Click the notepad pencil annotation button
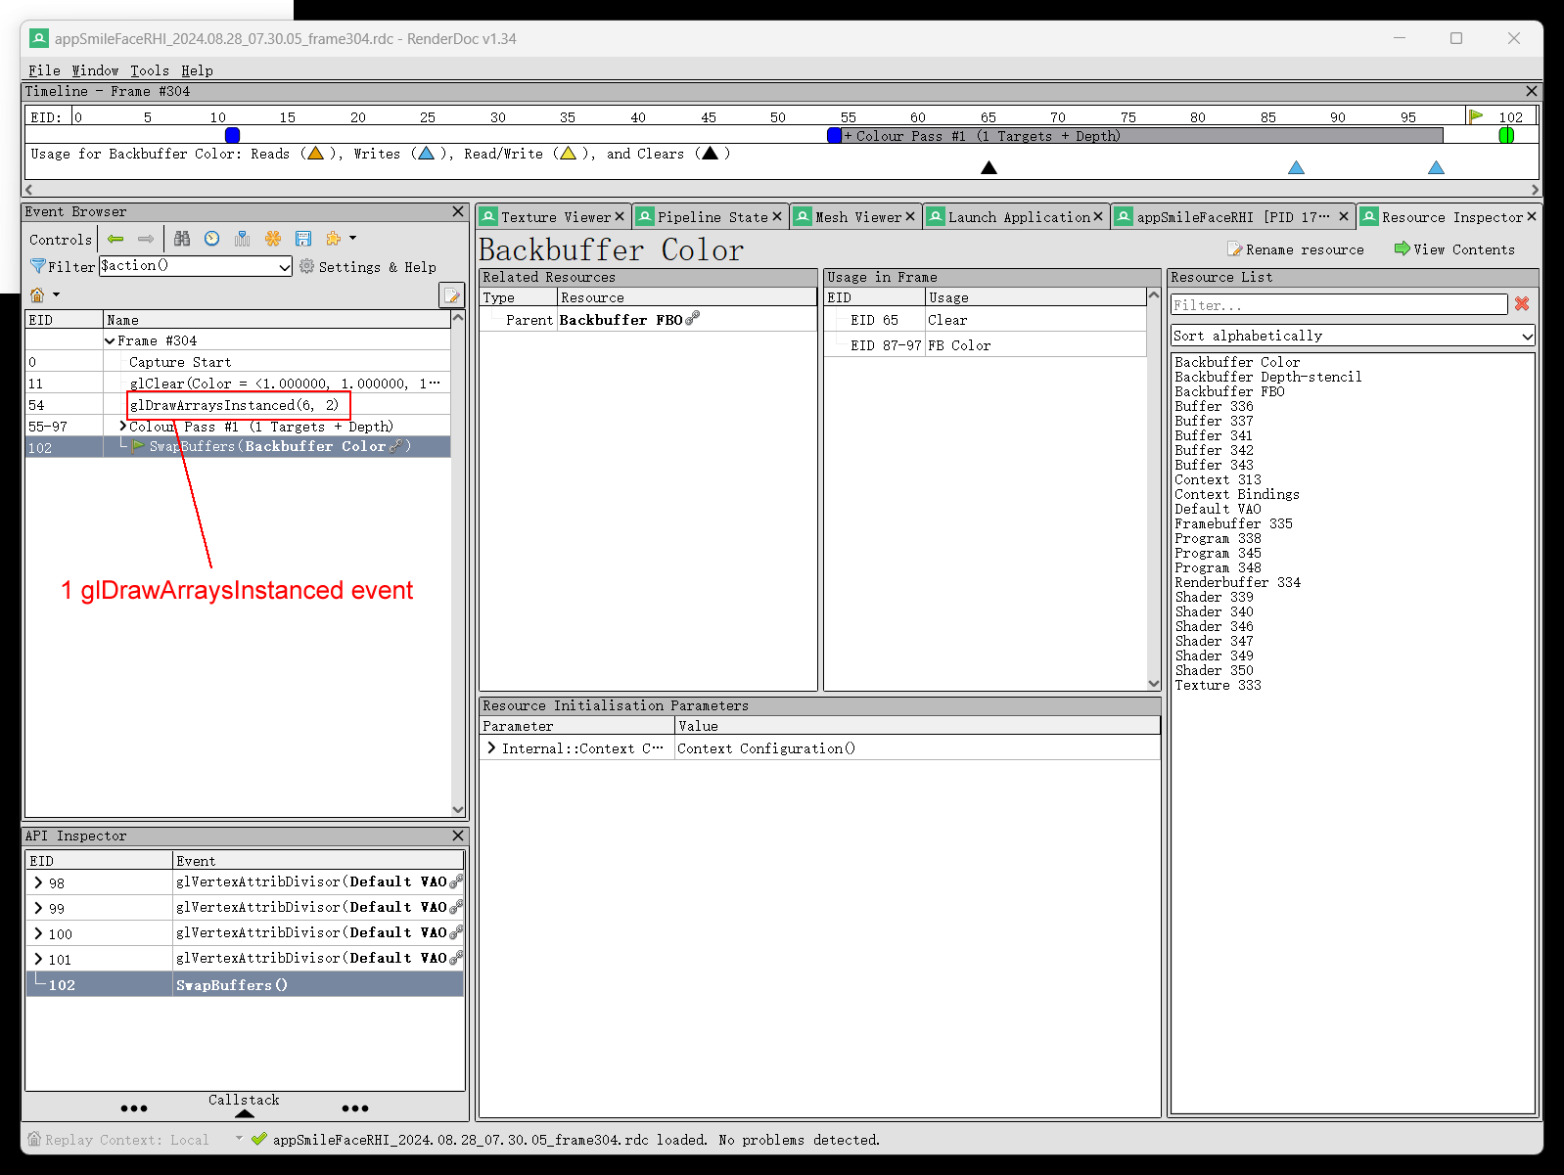 451,295
